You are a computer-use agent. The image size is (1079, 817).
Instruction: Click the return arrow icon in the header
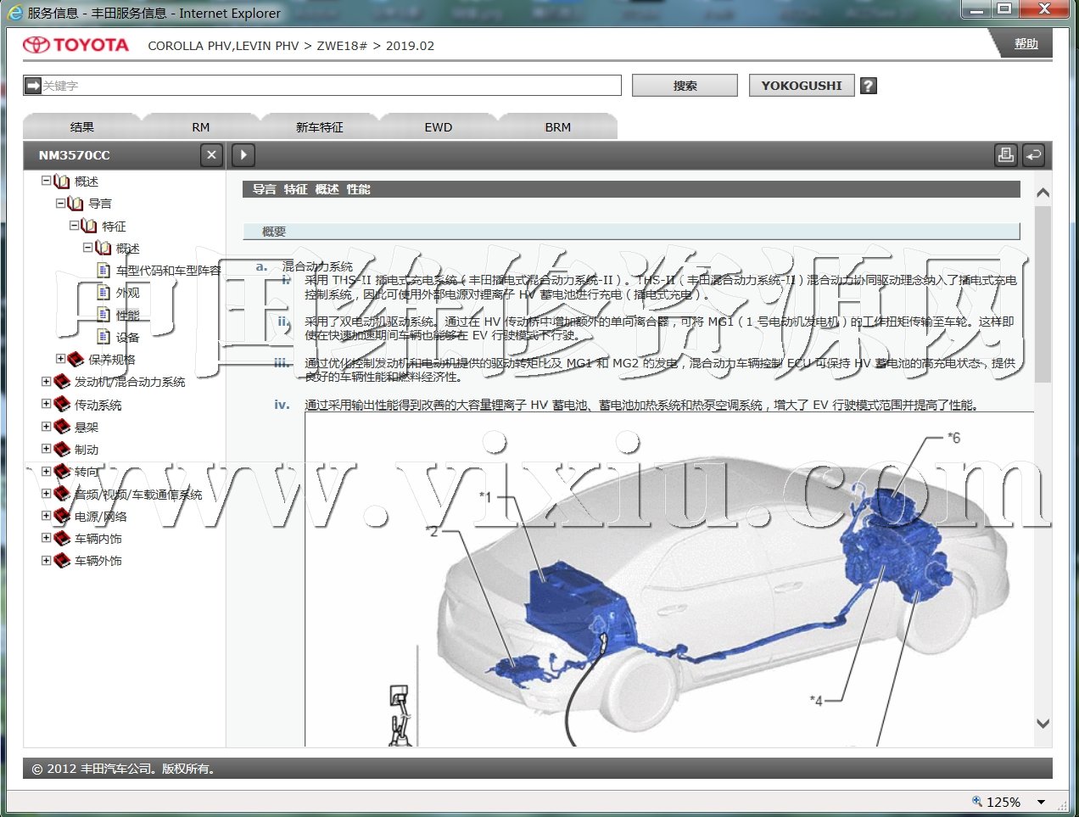point(1033,155)
